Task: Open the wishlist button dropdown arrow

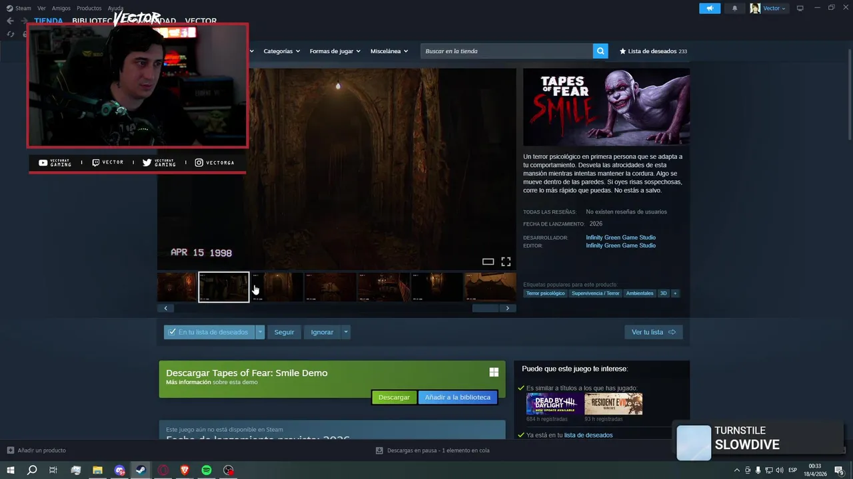Action: tap(260, 332)
